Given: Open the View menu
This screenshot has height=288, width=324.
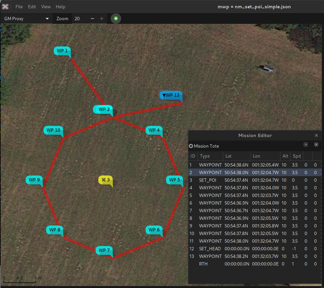Looking at the screenshot, I should [46, 7].
